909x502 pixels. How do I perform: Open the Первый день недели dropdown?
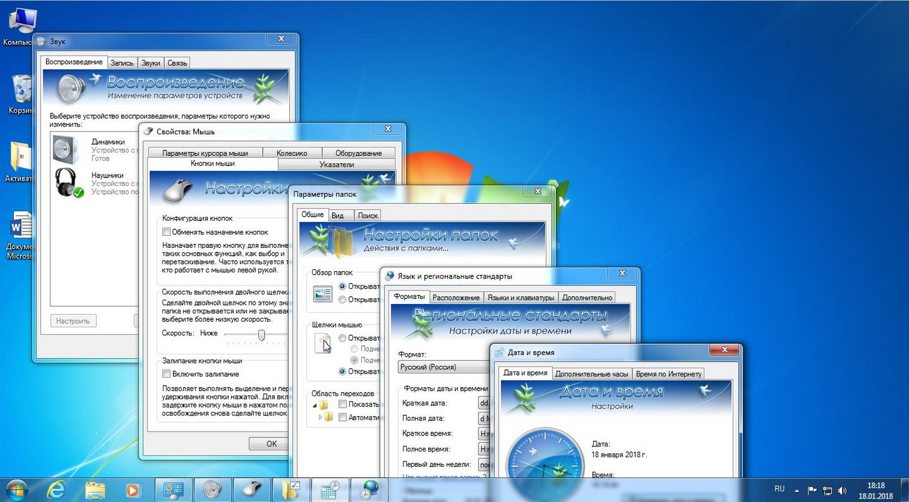click(x=484, y=465)
